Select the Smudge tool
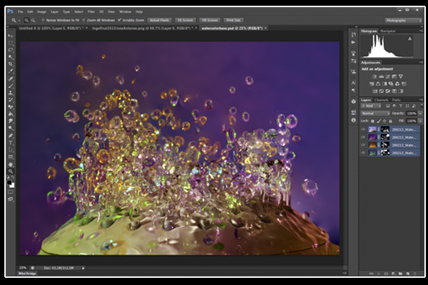The height and width of the screenshot is (285, 428). coord(11,121)
